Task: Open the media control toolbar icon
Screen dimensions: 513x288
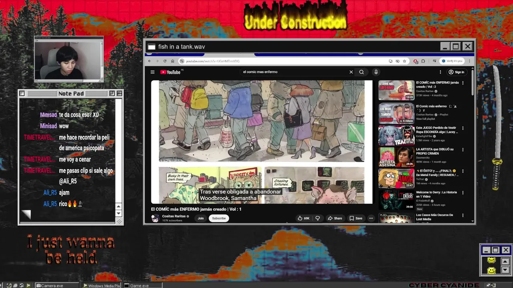Action: 434,61
